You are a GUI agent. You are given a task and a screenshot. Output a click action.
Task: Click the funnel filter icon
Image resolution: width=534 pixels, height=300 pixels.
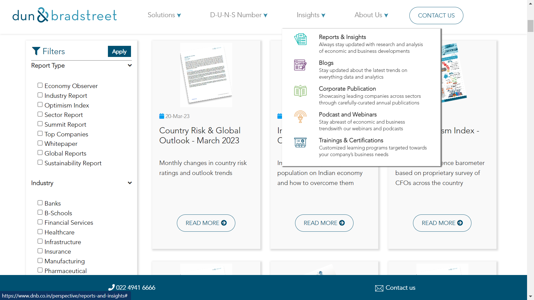pyautogui.click(x=36, y=51)
